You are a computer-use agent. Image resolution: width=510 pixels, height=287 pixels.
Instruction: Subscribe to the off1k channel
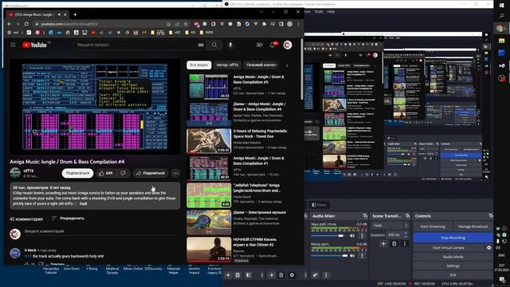77,173
